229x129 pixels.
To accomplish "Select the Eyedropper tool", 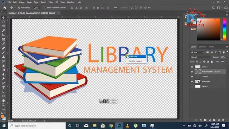I will click(x=3, y=44).
